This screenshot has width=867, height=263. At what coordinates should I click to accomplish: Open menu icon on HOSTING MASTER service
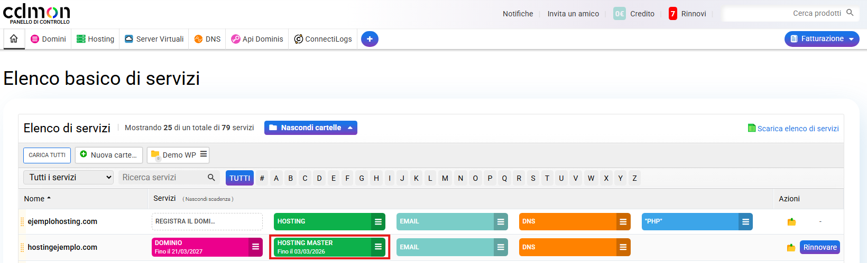pos(378,247)
